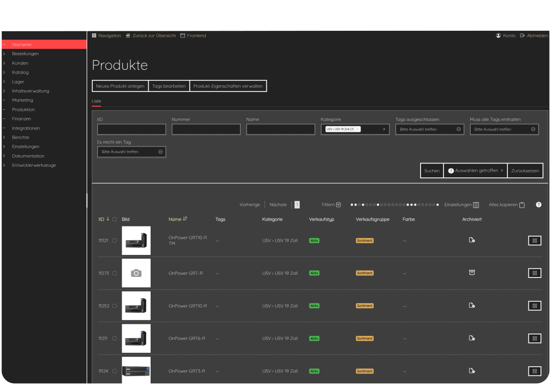Check the checkbox next to IID 11321
This screenshot has height=385, width=551.
point(114,240)
